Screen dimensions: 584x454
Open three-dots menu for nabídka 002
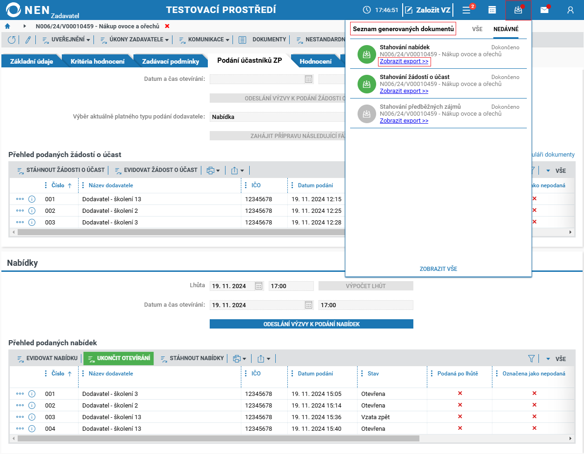[20, 405]
